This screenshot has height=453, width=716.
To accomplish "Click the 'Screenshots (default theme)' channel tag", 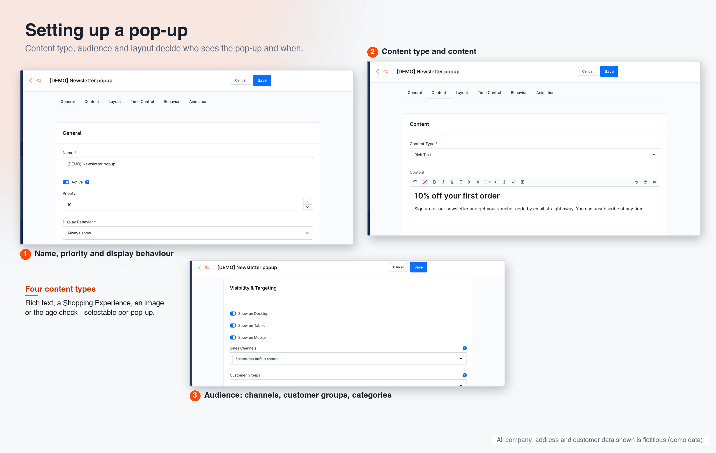I will [x=256, y=359].
